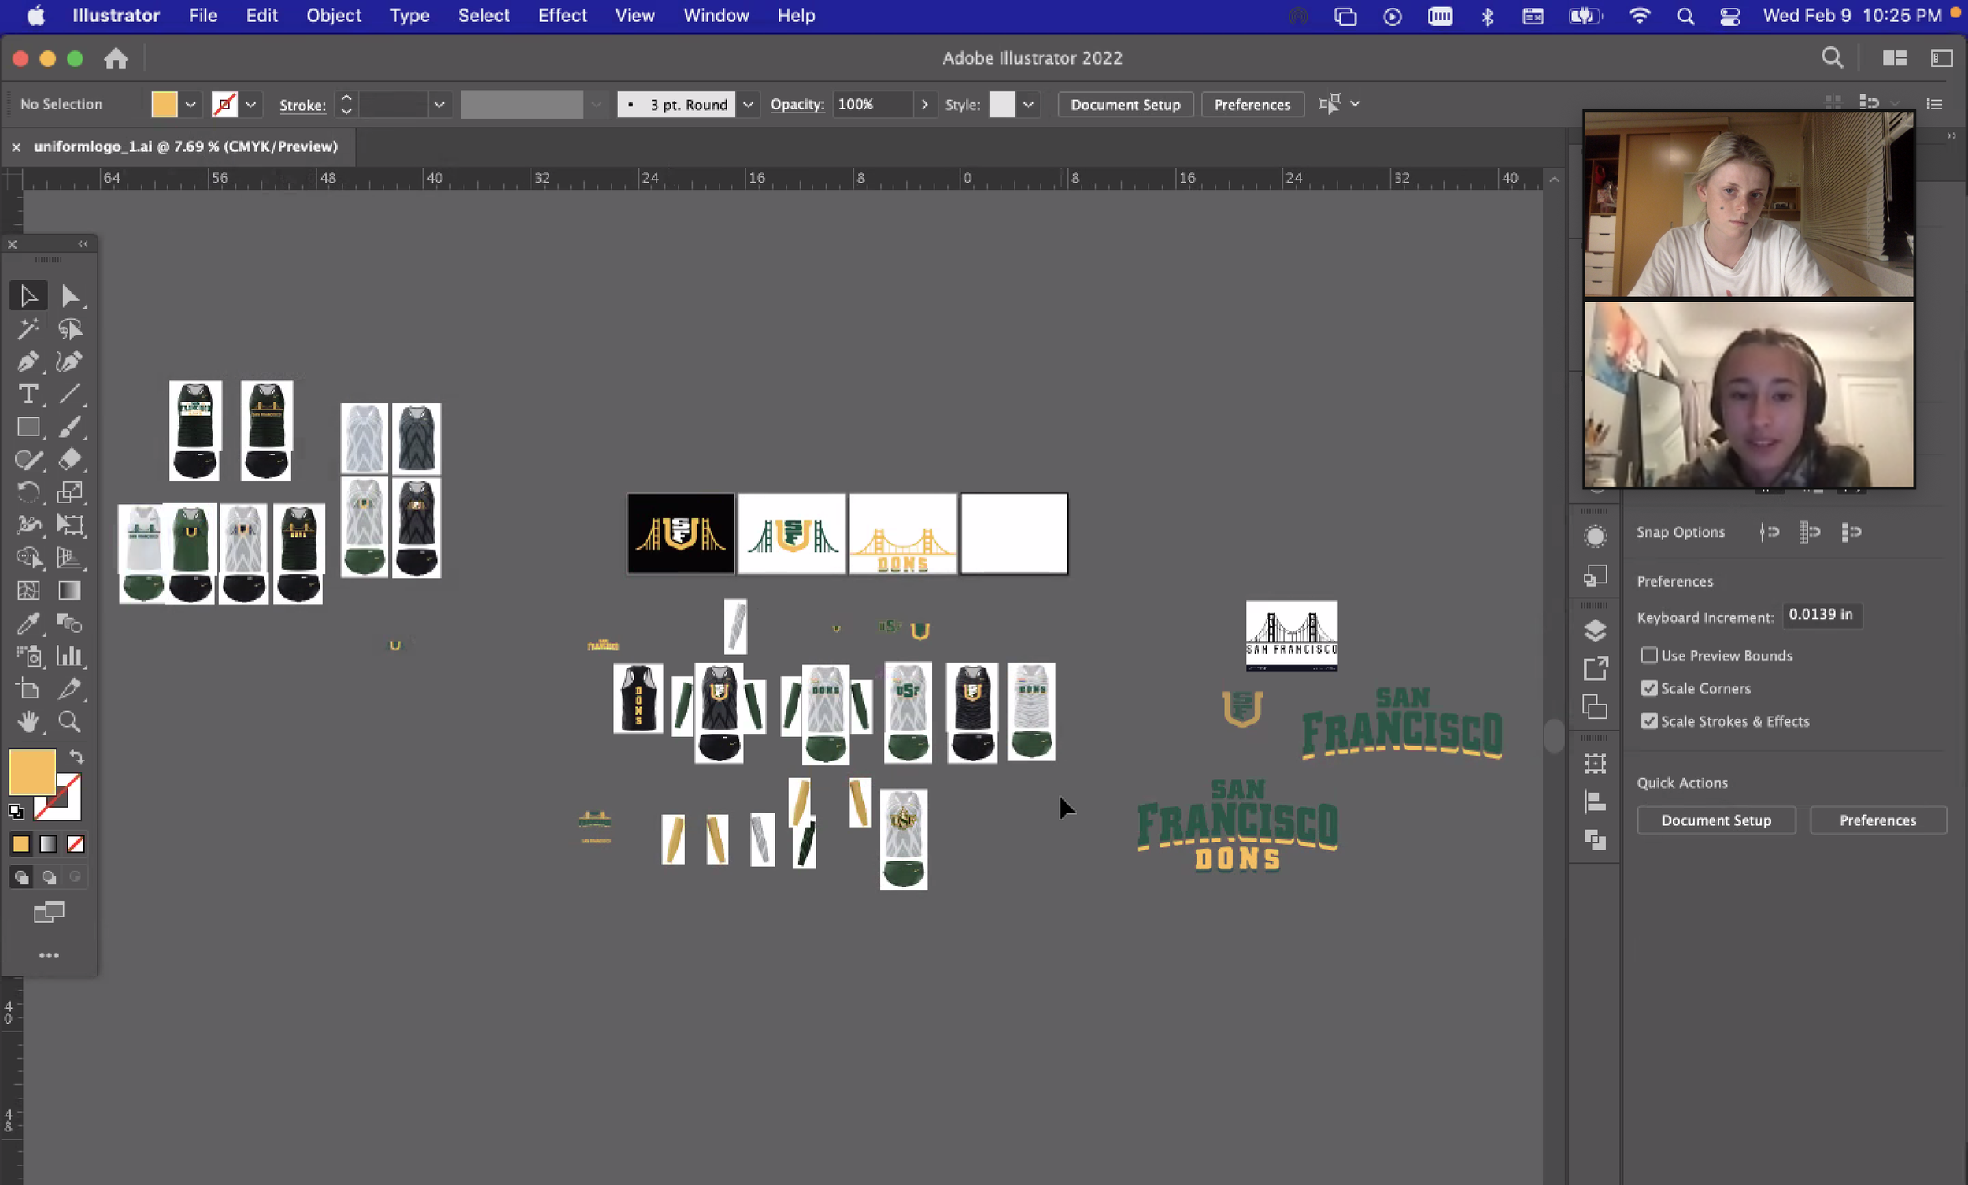This screenshot has height=1185, width=1968.
Task: Select the Blend tool
Action: (x=70, y=624)
